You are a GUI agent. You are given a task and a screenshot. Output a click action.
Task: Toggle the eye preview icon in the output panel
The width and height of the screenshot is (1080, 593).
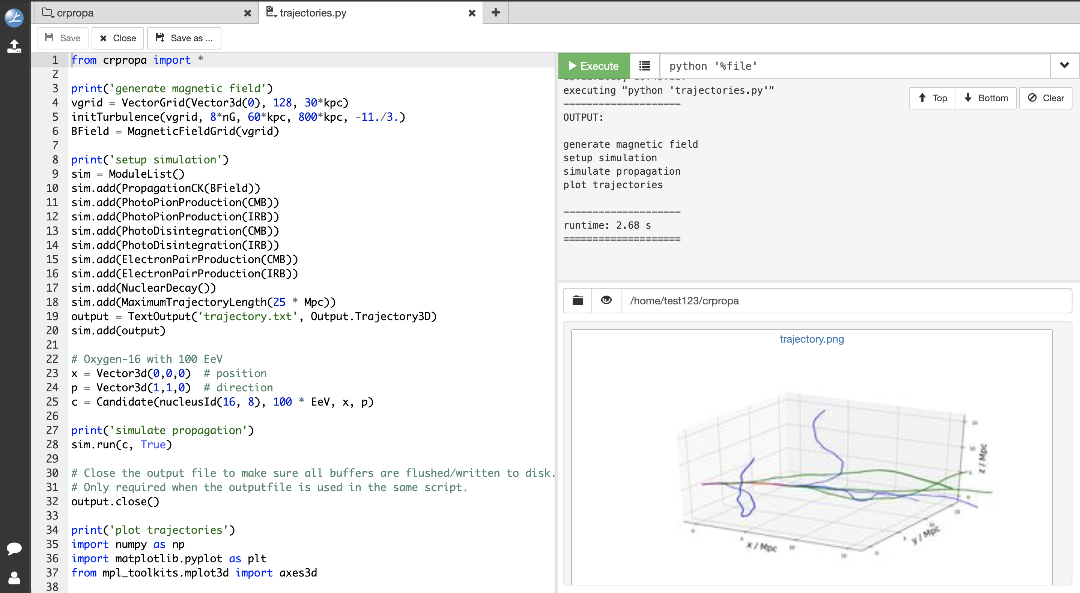(x=606, y=300)
